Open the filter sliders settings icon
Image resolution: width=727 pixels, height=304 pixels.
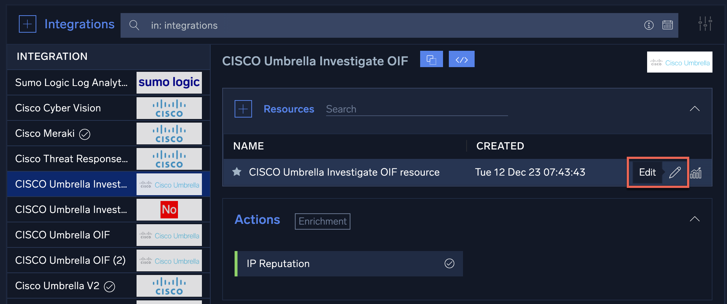(705, 24)
